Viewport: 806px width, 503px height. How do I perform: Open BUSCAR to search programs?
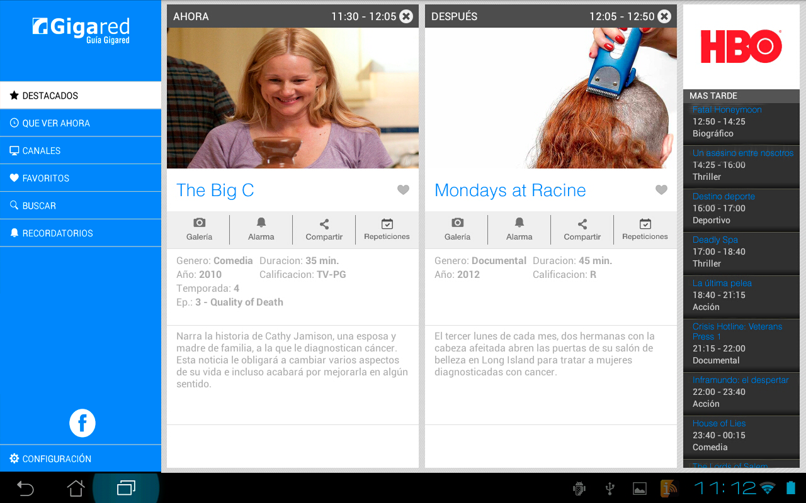81,206
